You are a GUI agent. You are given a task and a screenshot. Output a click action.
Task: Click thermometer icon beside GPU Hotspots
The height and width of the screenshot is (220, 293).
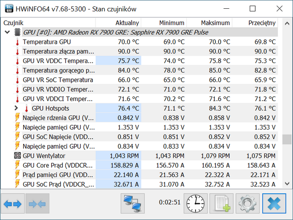point(27,108)
